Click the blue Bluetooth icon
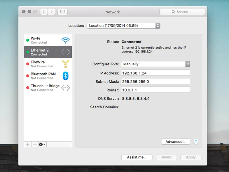229x172 pixels. click(65, 76)
